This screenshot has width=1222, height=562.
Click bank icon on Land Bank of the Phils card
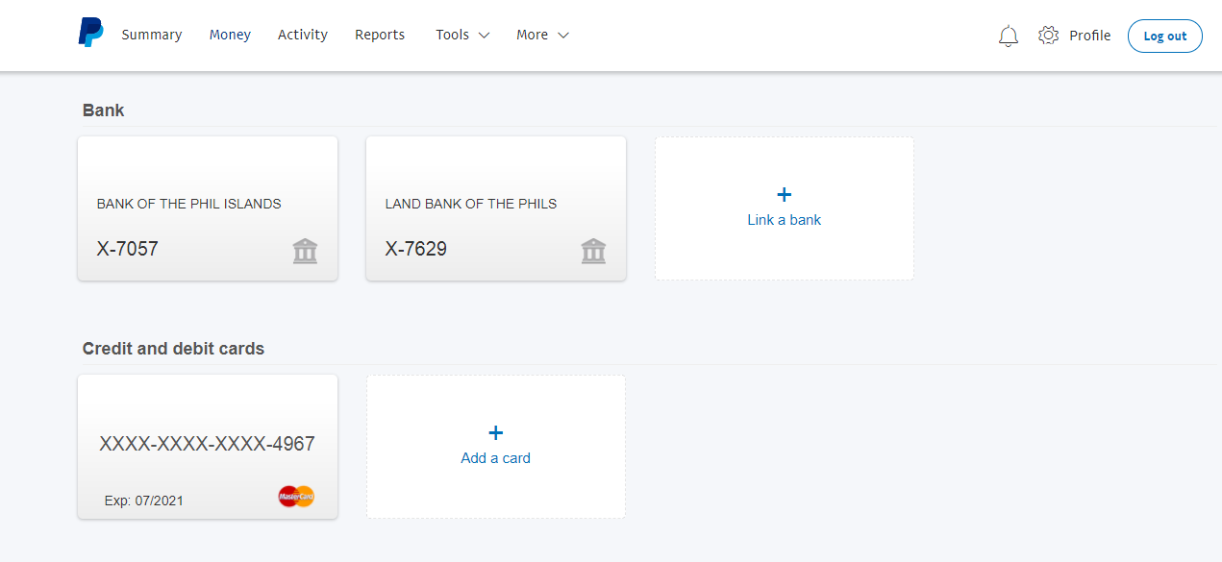pyautogui.click(x=593, y=252)
